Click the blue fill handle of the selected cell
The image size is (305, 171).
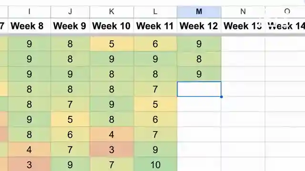221,97
